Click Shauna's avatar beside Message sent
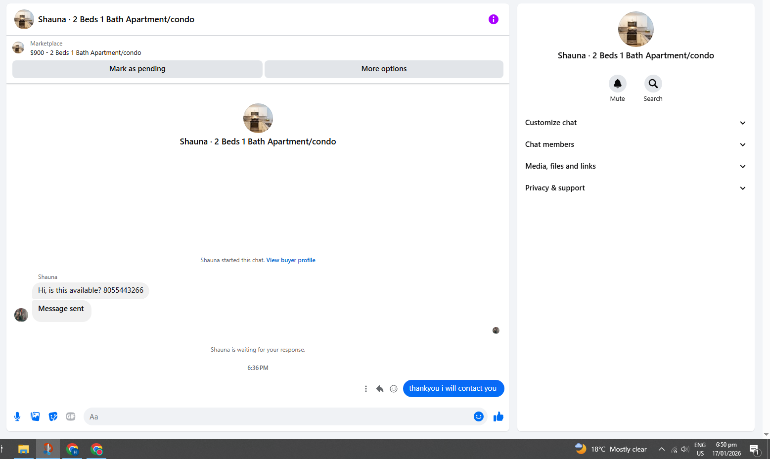 (x=21, y=315)
